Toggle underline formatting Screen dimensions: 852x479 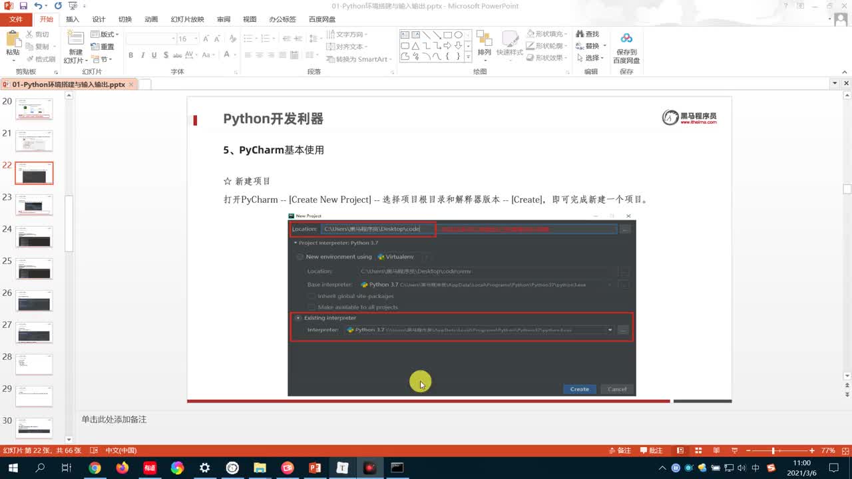pyautogui.click(x=154, y=55)
